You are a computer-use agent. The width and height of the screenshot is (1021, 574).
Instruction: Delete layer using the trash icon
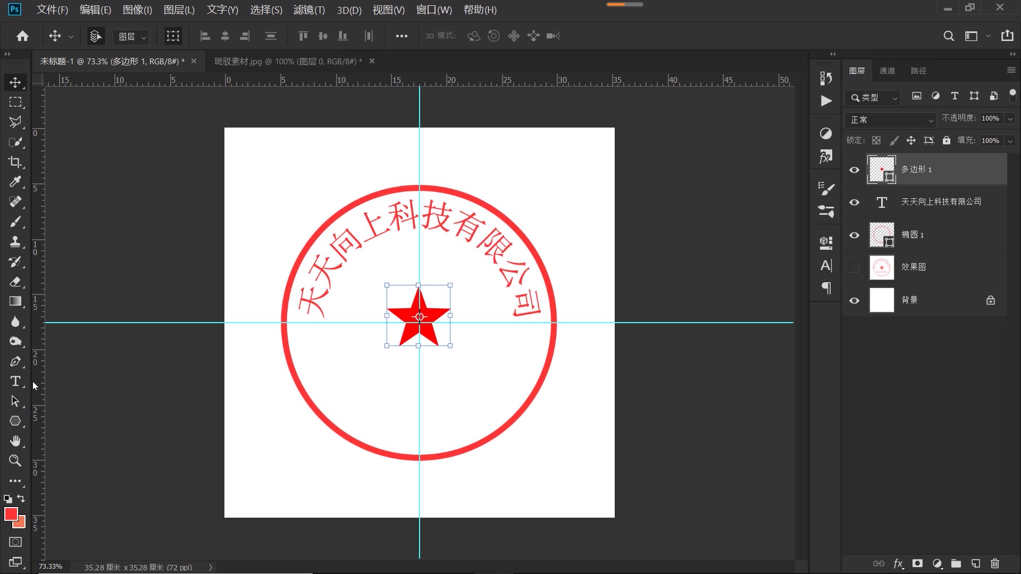[x=995, y=564]
